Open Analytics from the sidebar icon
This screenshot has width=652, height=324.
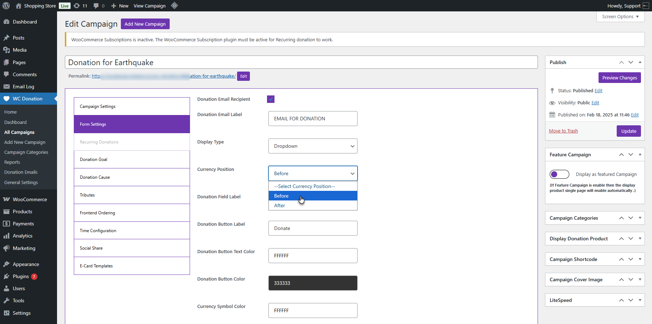(6, 236)
